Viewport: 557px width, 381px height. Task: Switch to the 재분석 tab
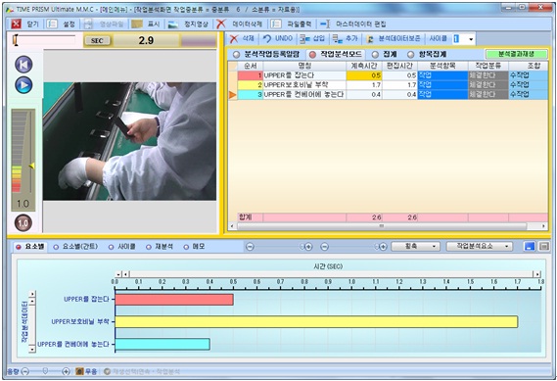[160, 246]
